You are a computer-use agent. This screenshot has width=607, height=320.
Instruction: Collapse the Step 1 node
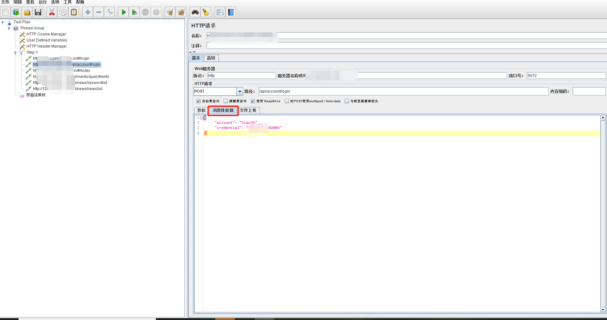point(16,52)
